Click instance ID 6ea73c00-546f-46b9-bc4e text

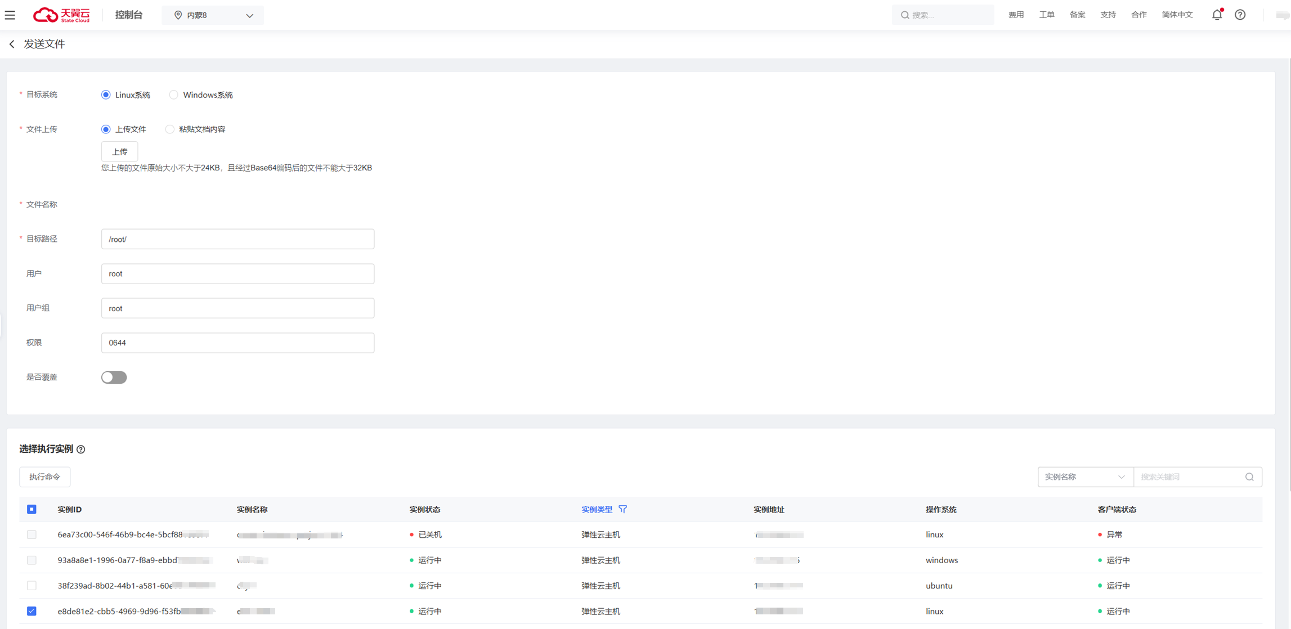coord(133,534)
